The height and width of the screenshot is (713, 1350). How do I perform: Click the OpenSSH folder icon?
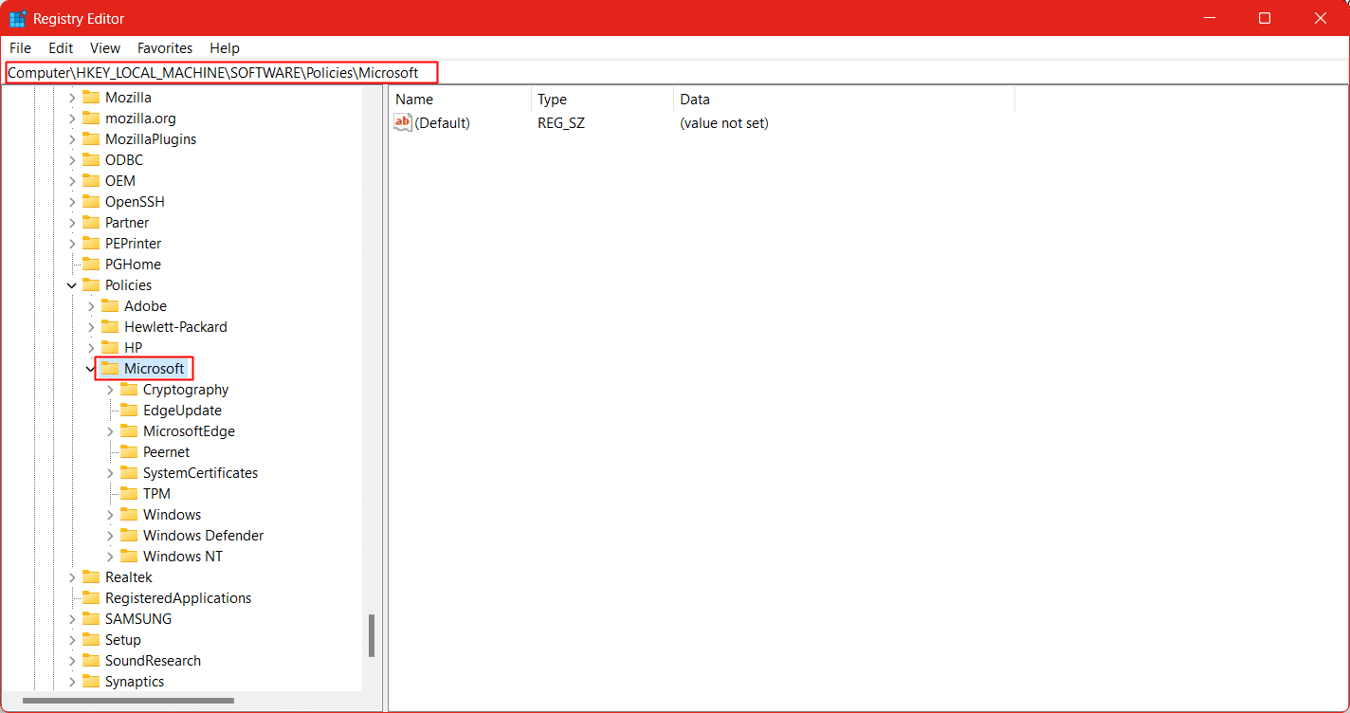coord(91,202)
